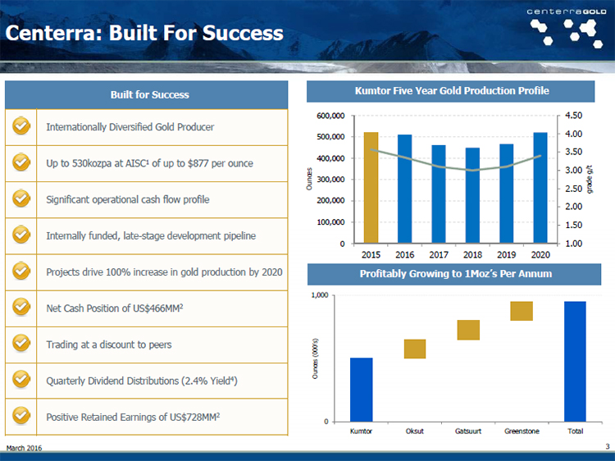615x461 pixels.
Task: Click the checkmark beside Quarterly Dividend Distributions
Action: point(21,380)
